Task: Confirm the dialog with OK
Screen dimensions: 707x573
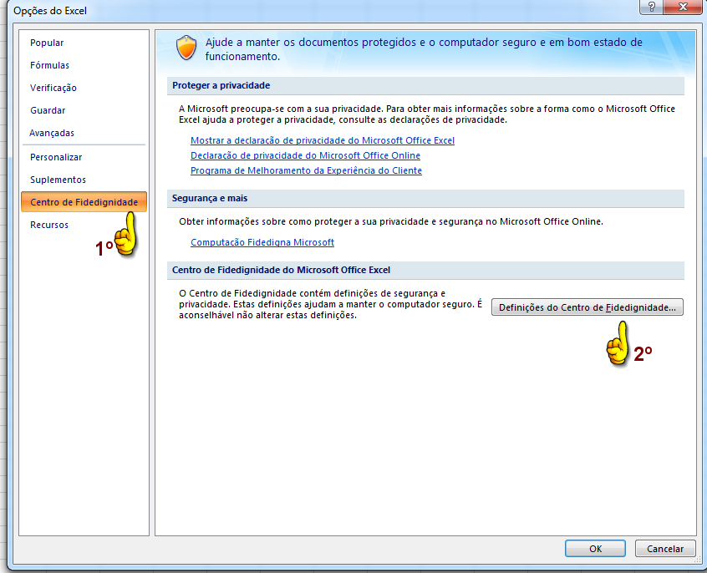Action: [595, 549]
